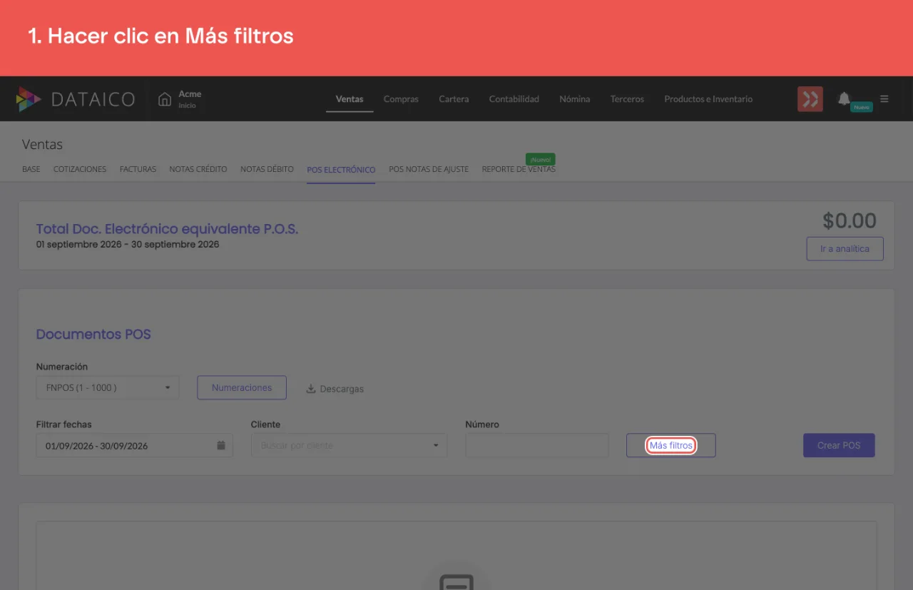Open the FACTURAS tab

click(x=138, y=169)
